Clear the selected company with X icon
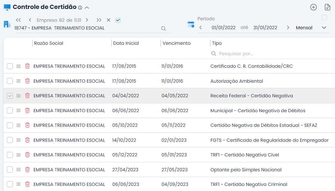The image size is (335, 191). point(109,20)
